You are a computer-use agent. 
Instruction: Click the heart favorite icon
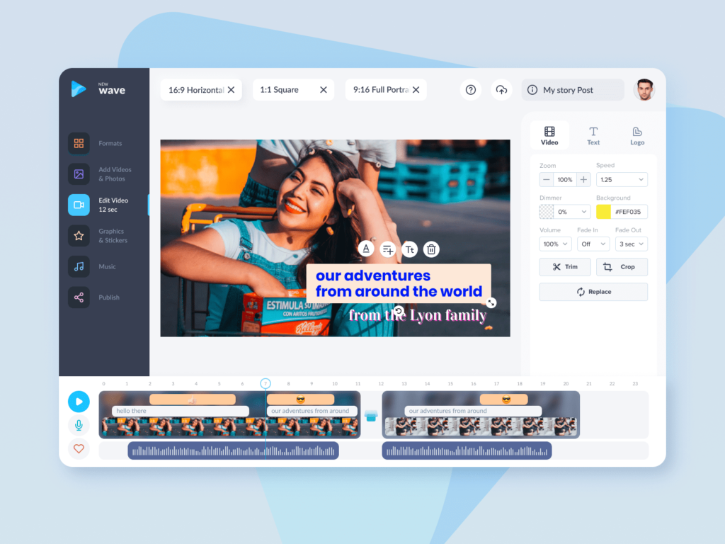(79, 448)
